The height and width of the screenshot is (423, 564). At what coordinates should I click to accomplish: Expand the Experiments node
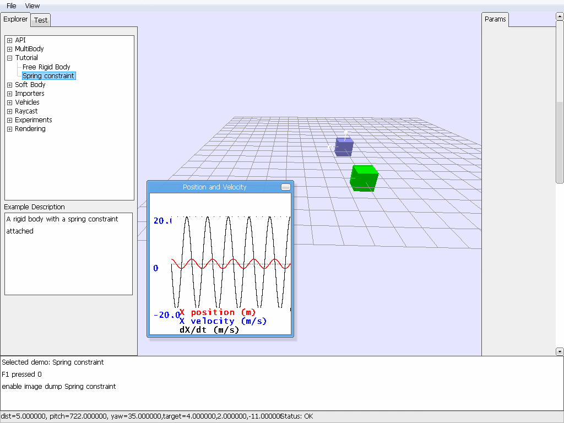coord(9,120)
